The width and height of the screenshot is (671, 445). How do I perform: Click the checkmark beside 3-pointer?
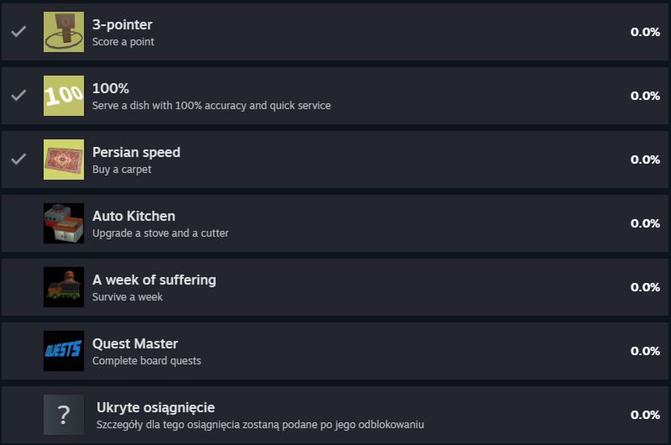[18, 31]
